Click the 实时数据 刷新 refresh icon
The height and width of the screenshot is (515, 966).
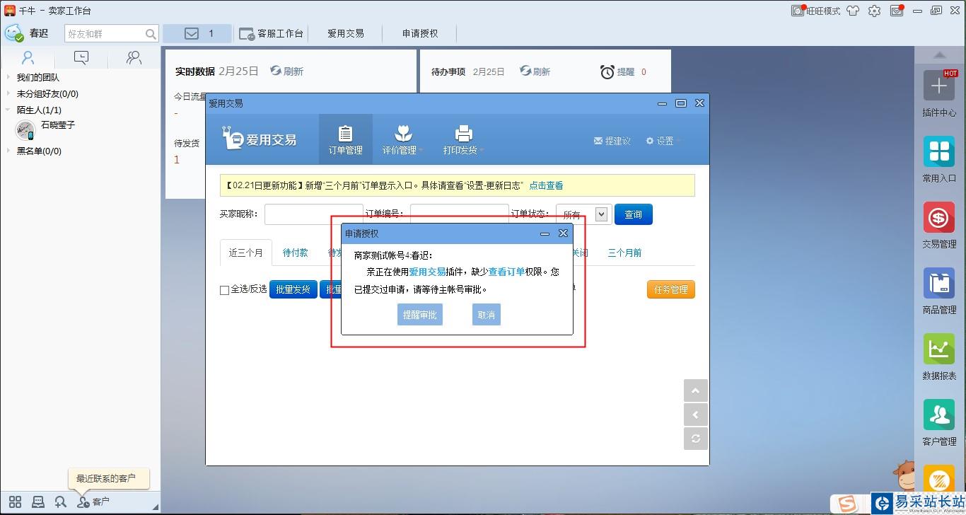click(x=275, y=71)
